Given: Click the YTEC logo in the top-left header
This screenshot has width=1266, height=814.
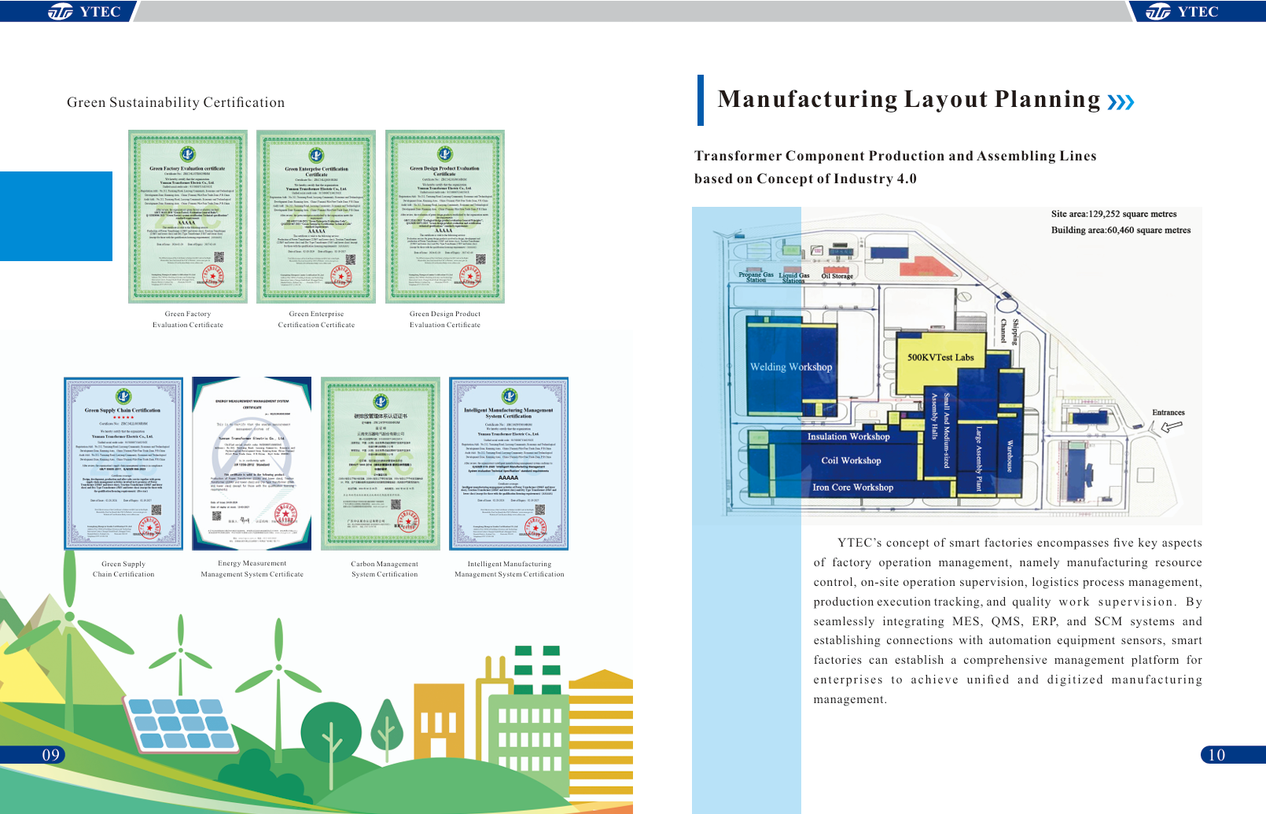Looking at the screenshot, I should tap(85, 11).
